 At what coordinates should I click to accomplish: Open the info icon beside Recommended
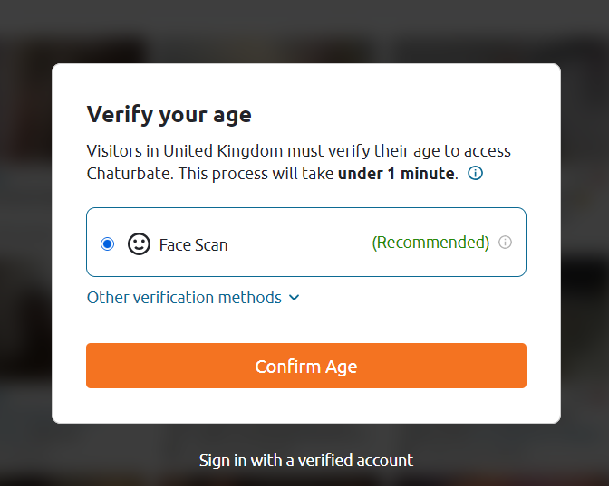coord(505,243)
